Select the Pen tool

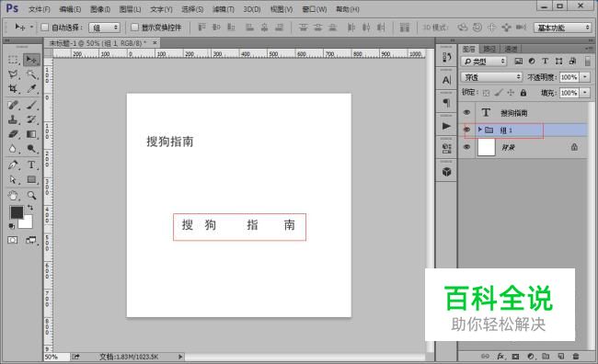point(14,165)
